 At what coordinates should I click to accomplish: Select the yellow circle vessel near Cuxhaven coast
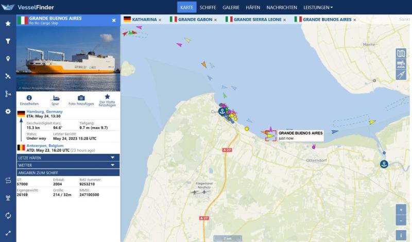point(247,129)
